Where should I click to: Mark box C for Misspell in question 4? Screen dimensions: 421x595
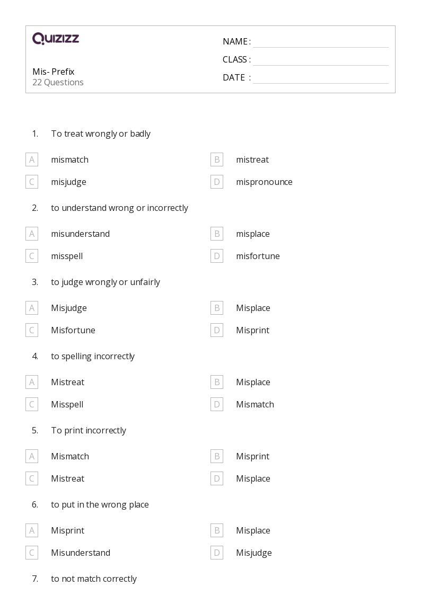(x=32, y=404)
